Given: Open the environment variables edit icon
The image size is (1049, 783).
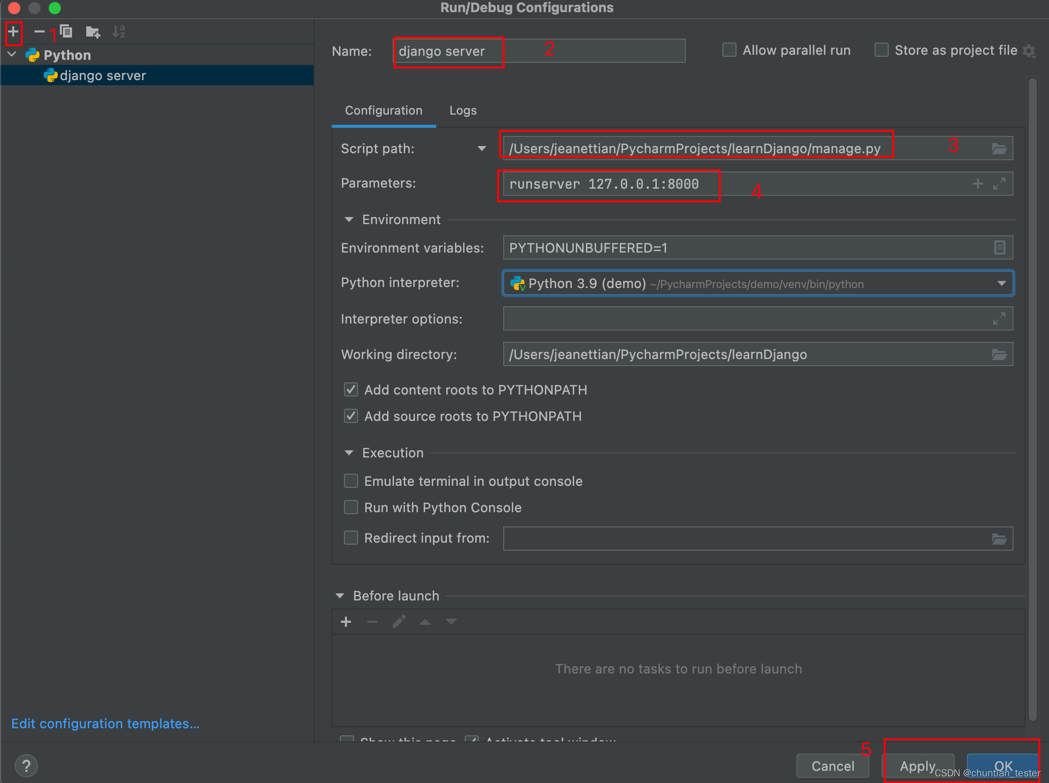Looking at the screenshot, I should pos(999,247).
